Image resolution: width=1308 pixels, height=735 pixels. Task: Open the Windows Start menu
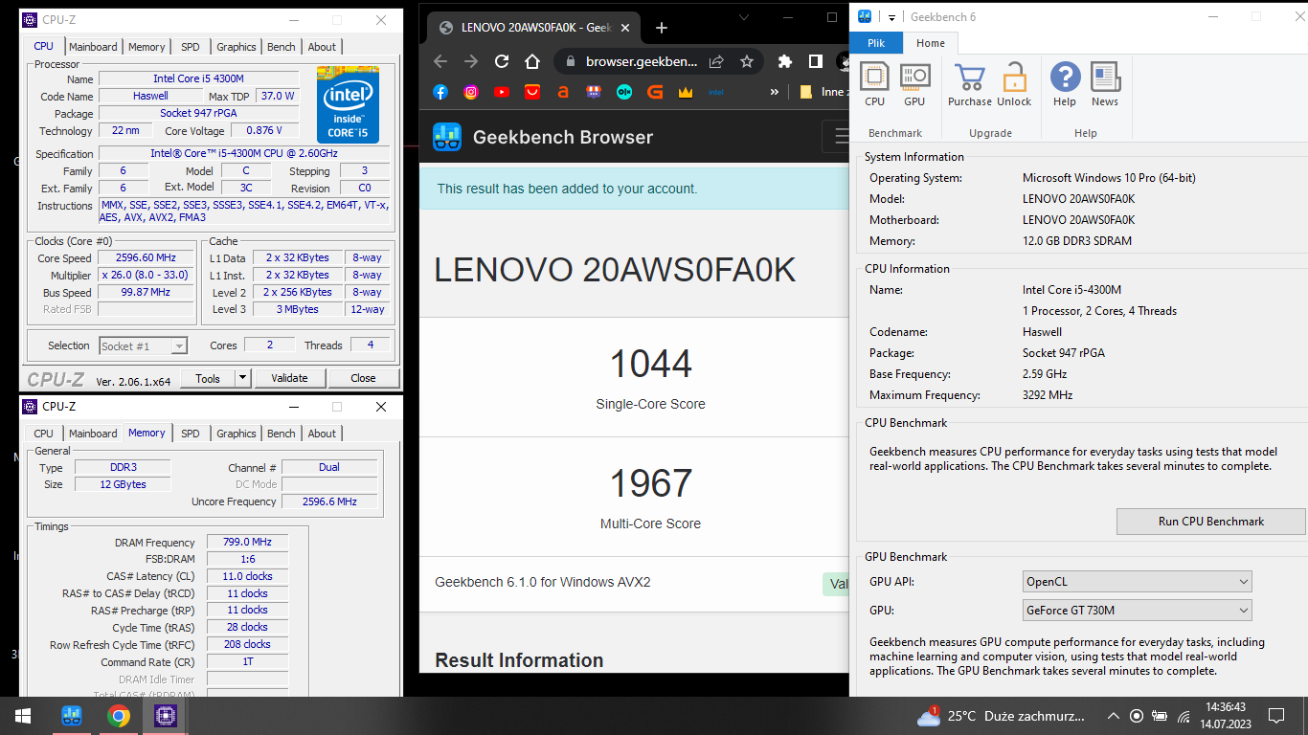pos(23,716)
